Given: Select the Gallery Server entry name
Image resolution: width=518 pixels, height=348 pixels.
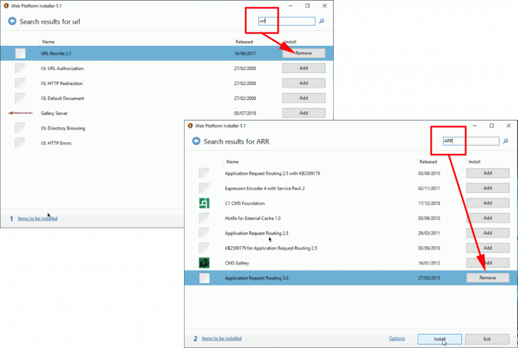Looking at the screenshot, I should click(x=54, y=113).
